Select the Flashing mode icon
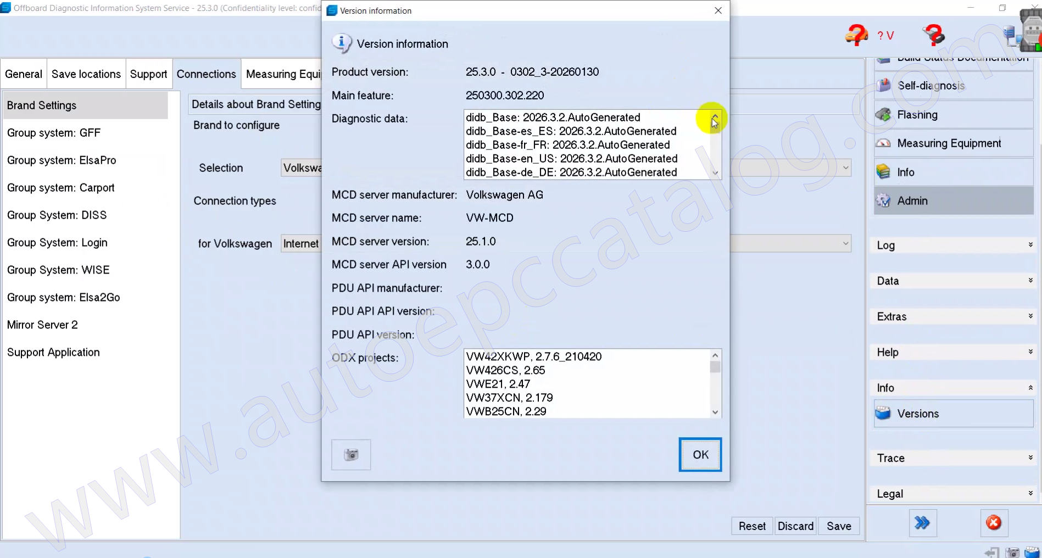This screenshot has width=1042, height=558. 883,115
